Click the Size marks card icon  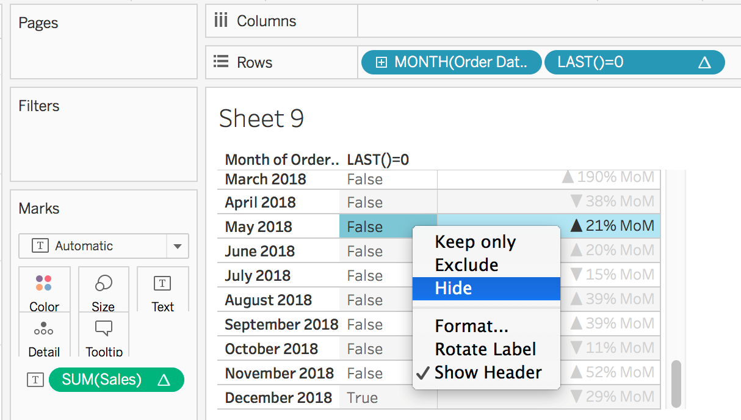coord(103,284)
